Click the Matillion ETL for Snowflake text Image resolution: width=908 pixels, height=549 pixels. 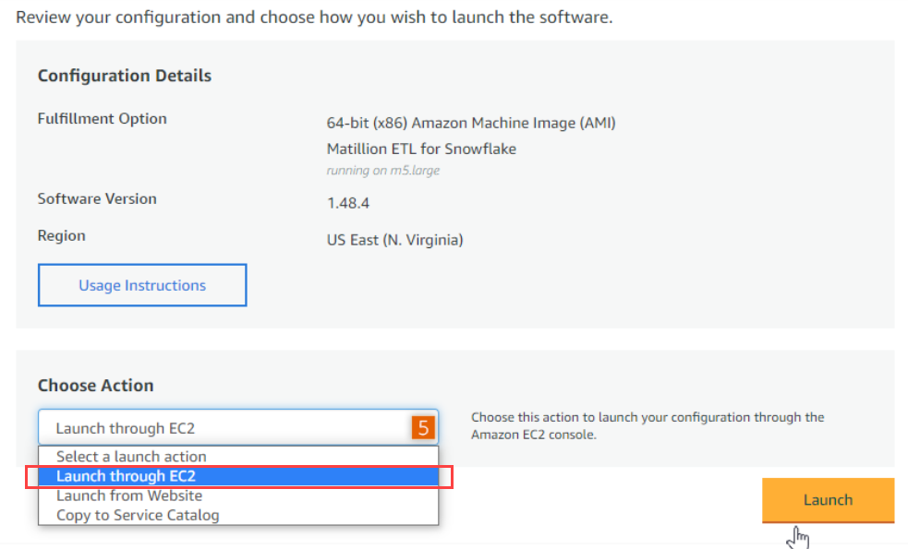[421, 149]
